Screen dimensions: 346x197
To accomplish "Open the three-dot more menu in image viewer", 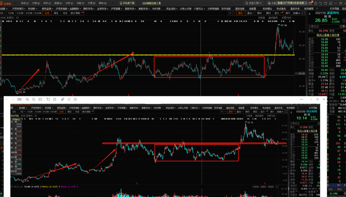I will (x=302, y=99).
